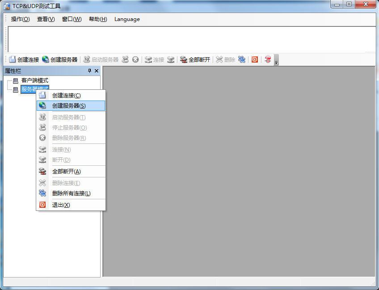
Task: Open the 窗口(W) menu
Action: coord(72,19)
